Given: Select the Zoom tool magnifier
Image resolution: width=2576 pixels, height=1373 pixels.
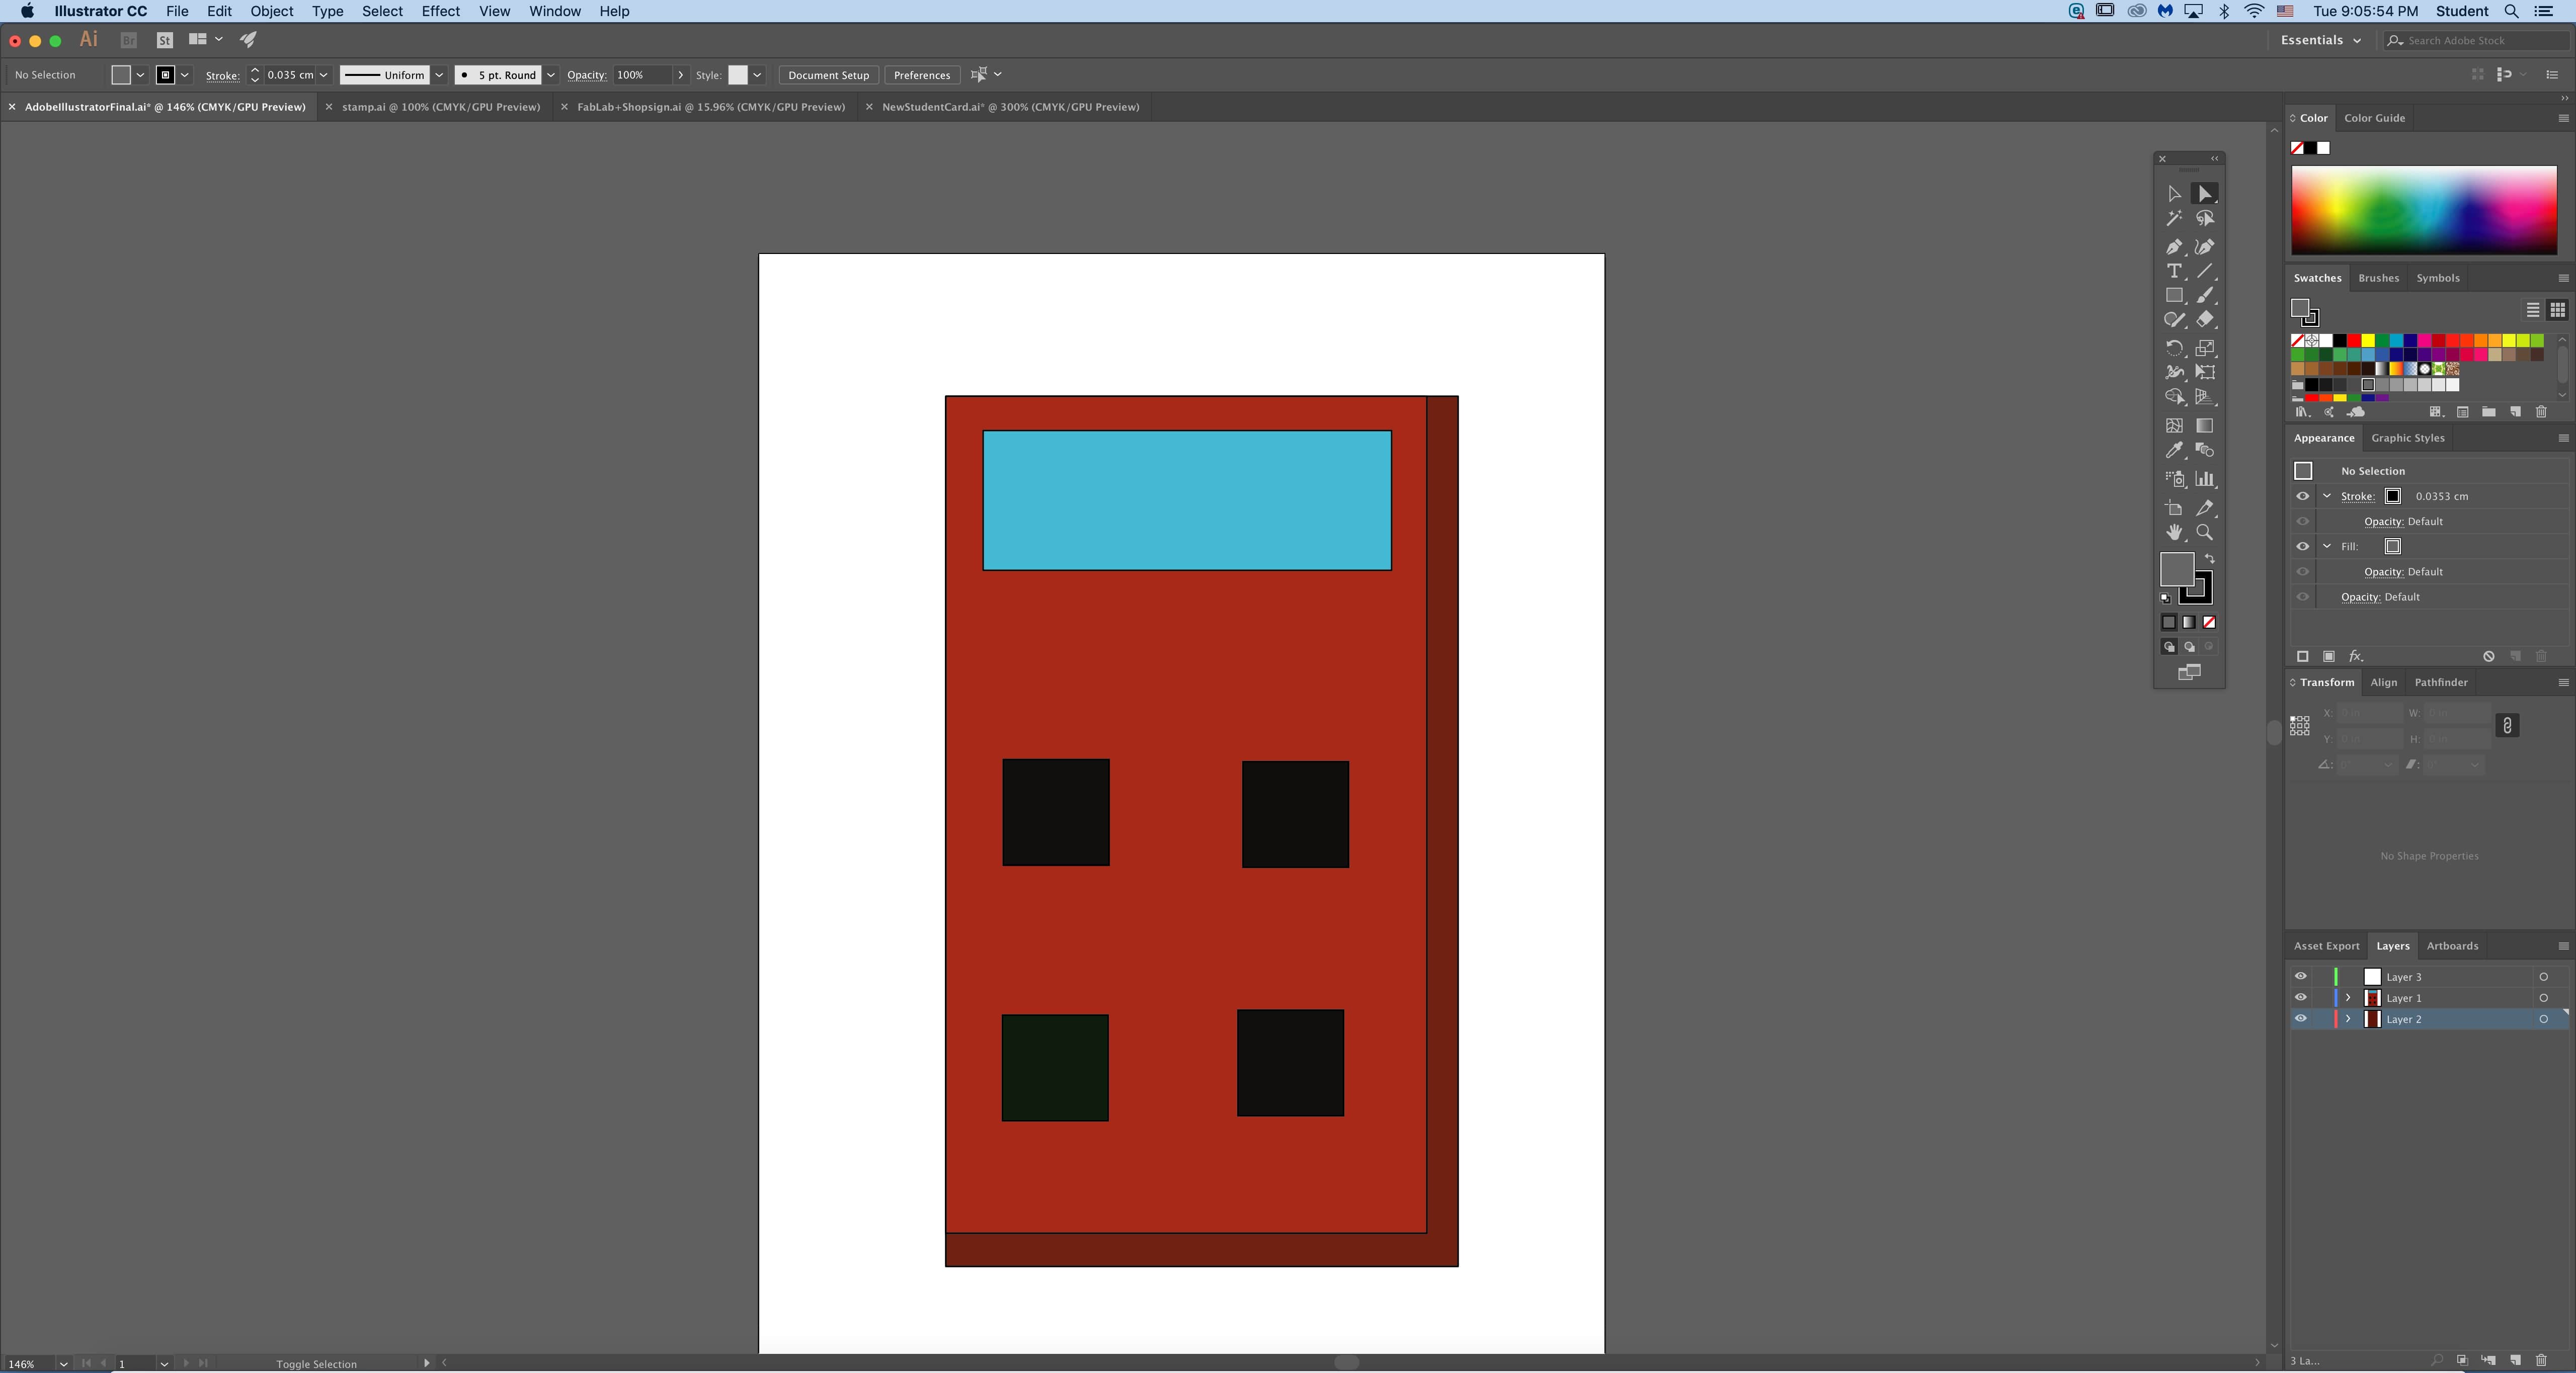Looking at the screenshot, I should (x=2205, y=533).
